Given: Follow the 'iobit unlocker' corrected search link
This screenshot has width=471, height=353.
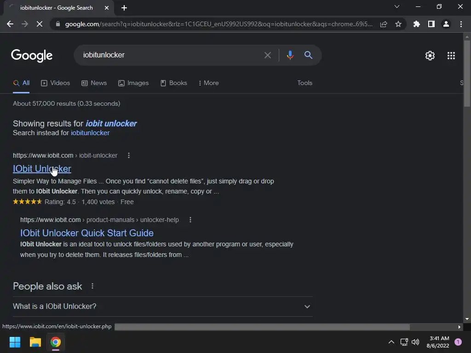Looking at the screenshot, I should coord(111,123).
